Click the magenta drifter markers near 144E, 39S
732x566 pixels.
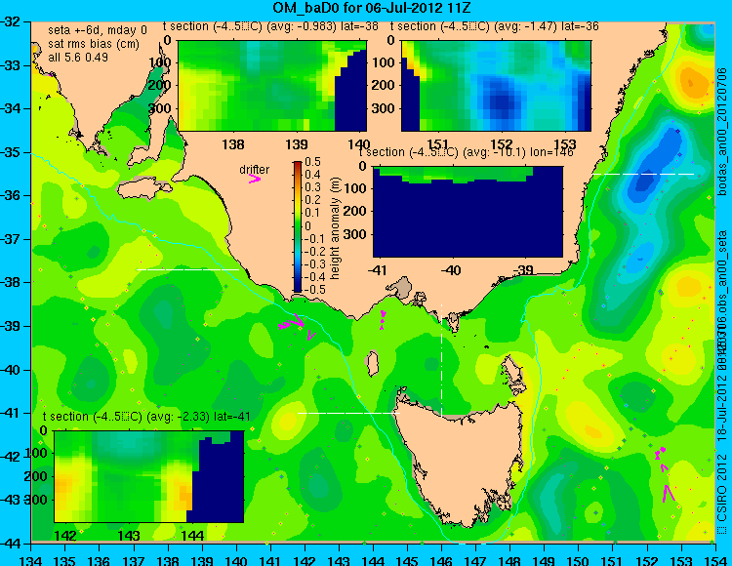(x=383, y=320)
